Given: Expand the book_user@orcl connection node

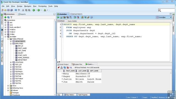Looking at the screenshot, I should 5,27.
